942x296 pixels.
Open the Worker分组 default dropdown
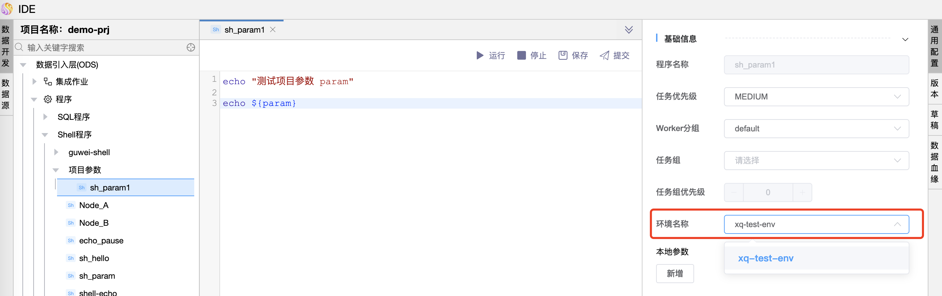tap(816, 129)
